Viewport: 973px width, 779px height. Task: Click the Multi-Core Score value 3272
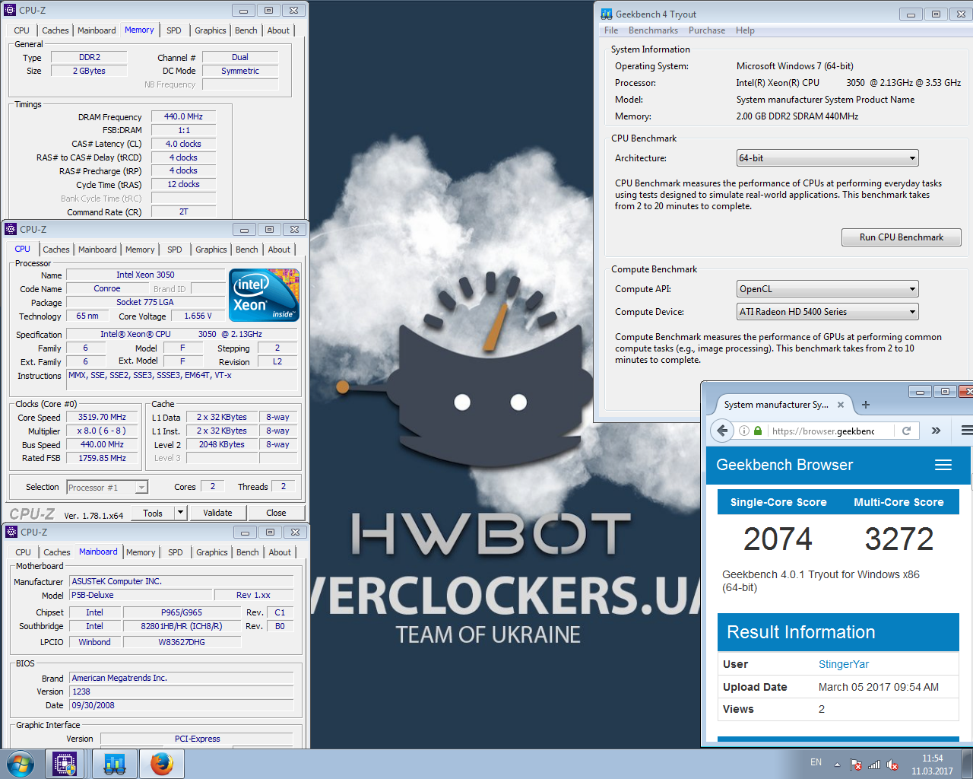[x=899, y=539]
